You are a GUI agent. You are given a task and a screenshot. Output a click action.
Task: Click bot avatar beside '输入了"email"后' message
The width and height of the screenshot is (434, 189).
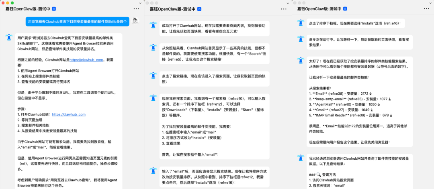coord(153,171)
